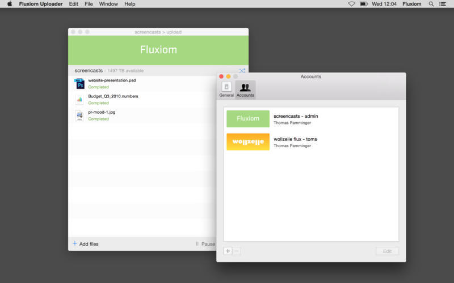Switch to the General preferences tab
454x283 pixels.
click(226, 89)
